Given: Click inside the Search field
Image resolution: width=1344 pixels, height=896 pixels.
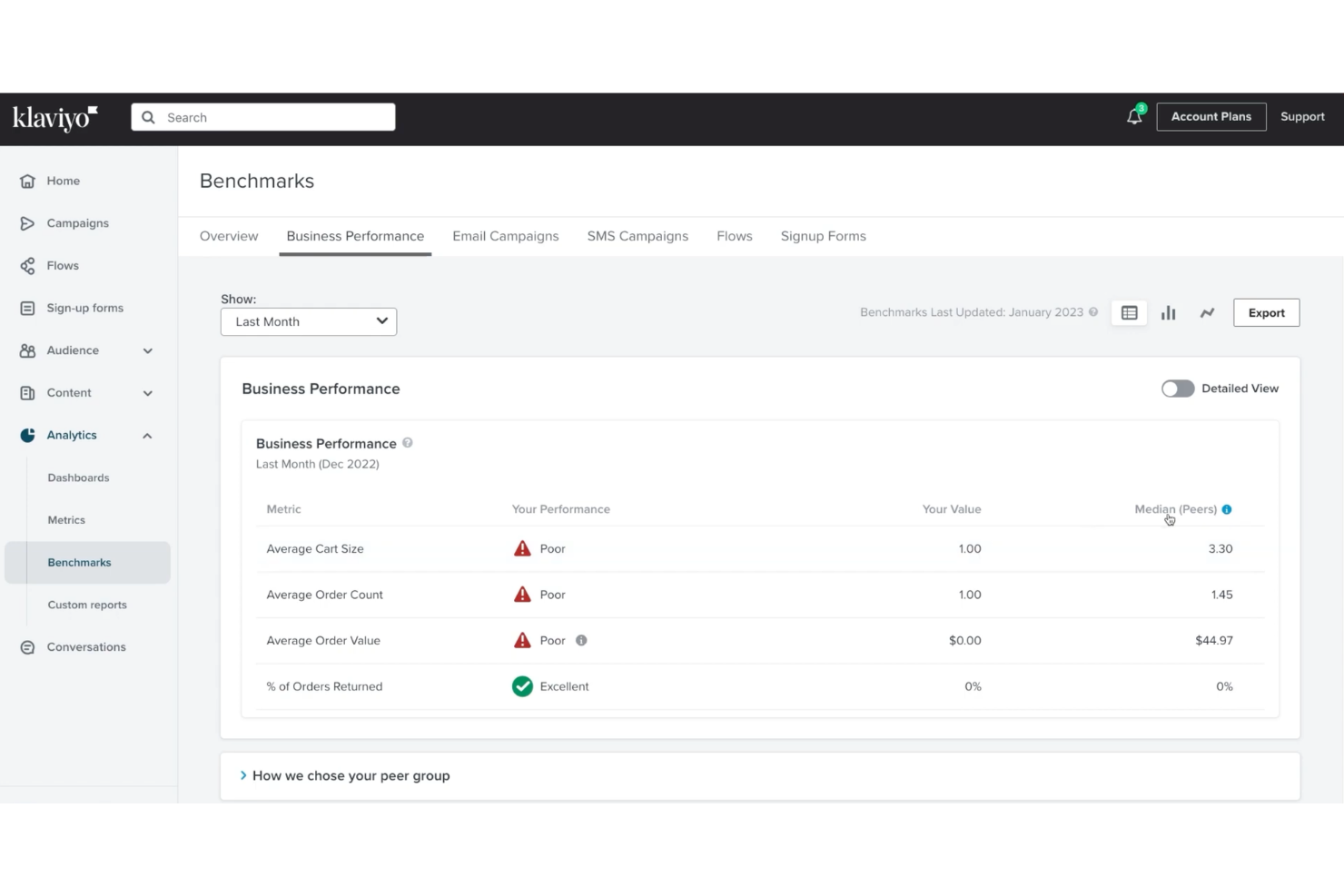Looking at the screenshot, I should (262, 116).
